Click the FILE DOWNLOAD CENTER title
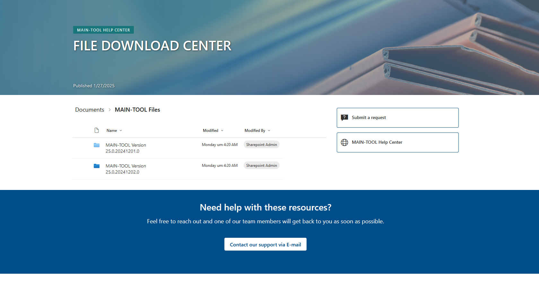Screen dimensions: 539x300 click(152, 46)
